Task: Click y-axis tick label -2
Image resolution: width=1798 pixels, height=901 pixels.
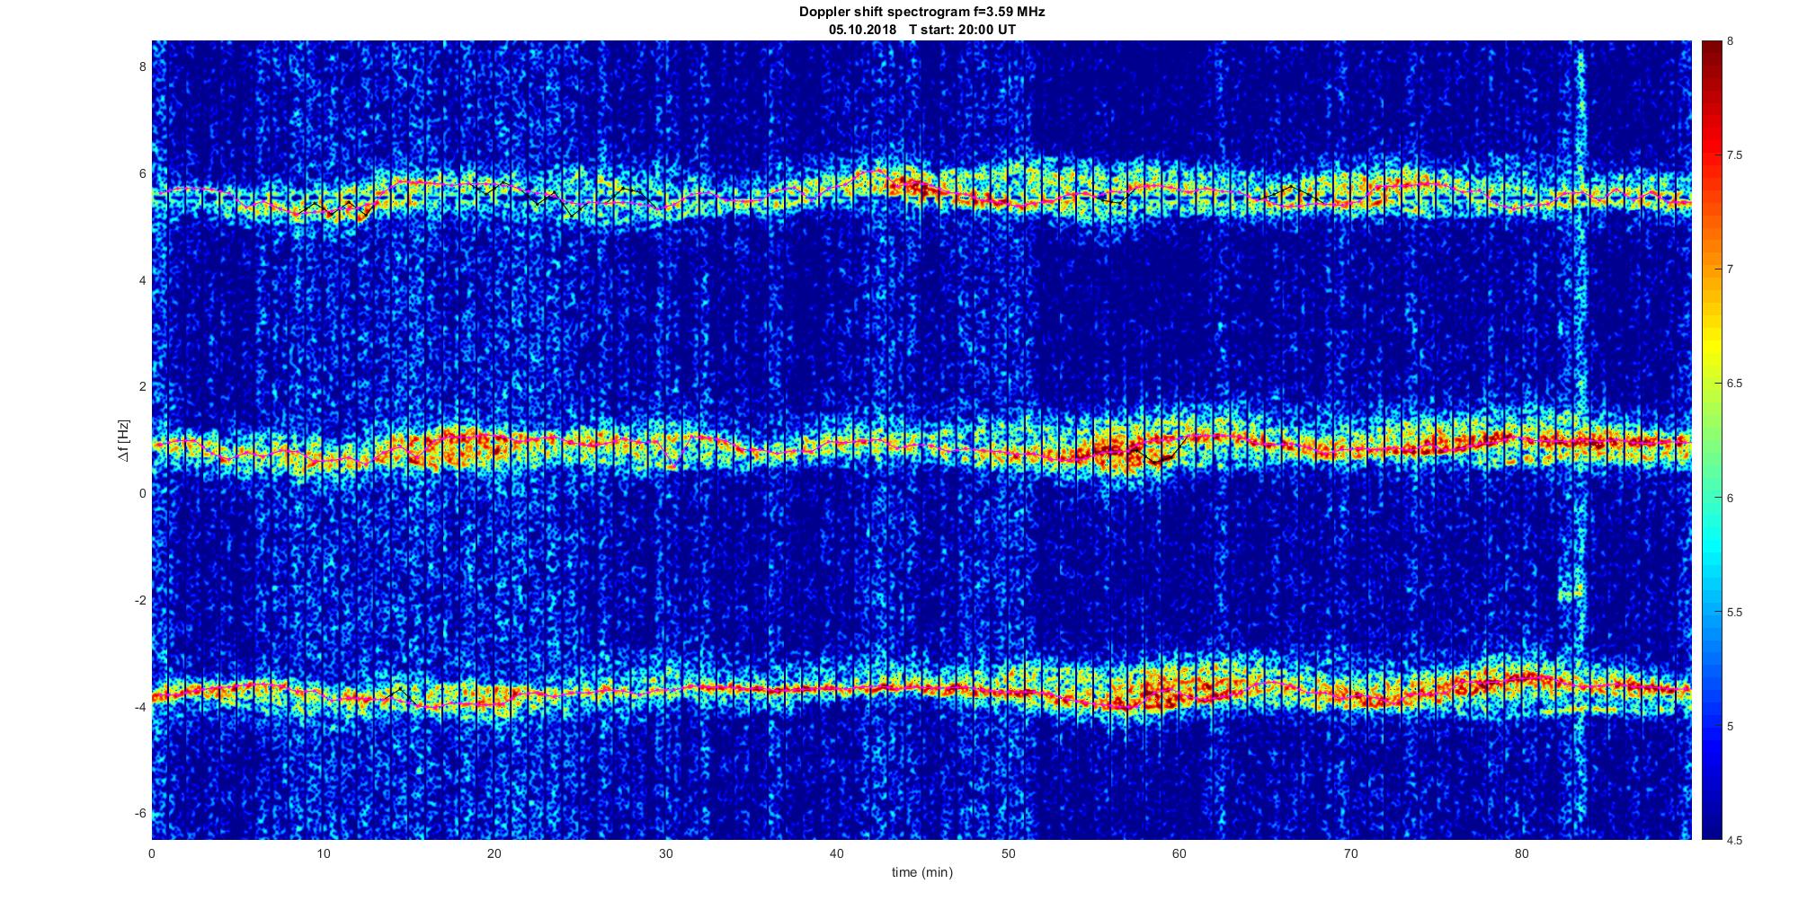Action: [x=140, y=600]
